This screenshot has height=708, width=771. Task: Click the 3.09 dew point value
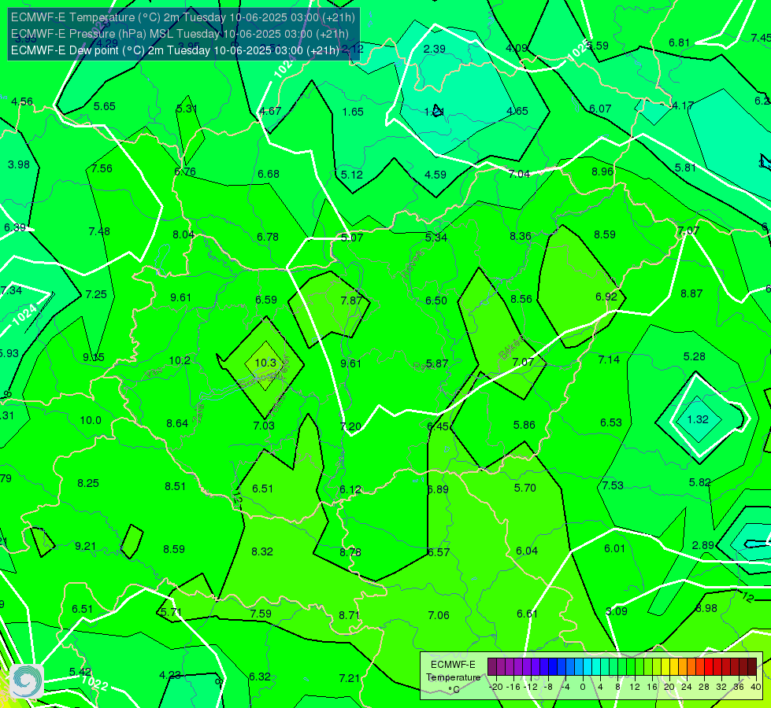coord(616,611)
